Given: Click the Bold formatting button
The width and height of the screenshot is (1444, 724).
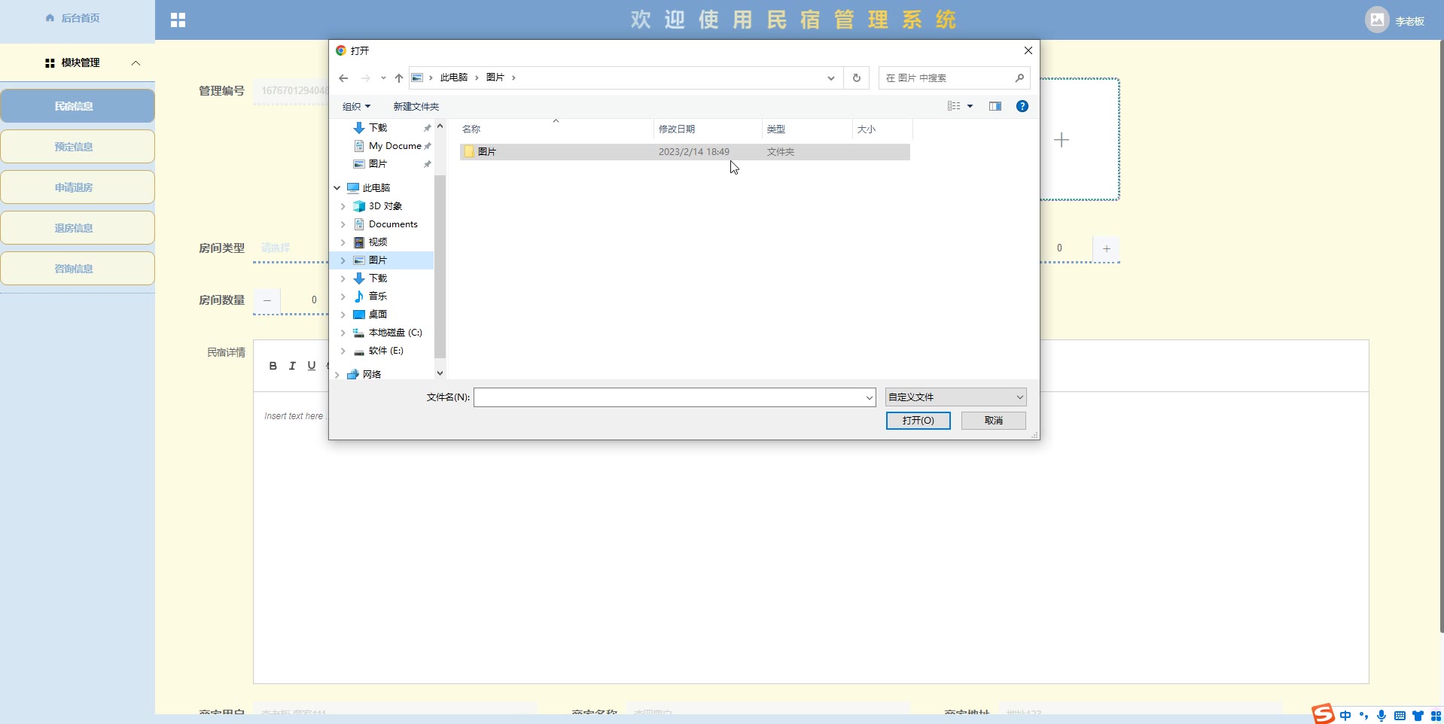Looking at the screenshot, I should [x=273, y=367].
